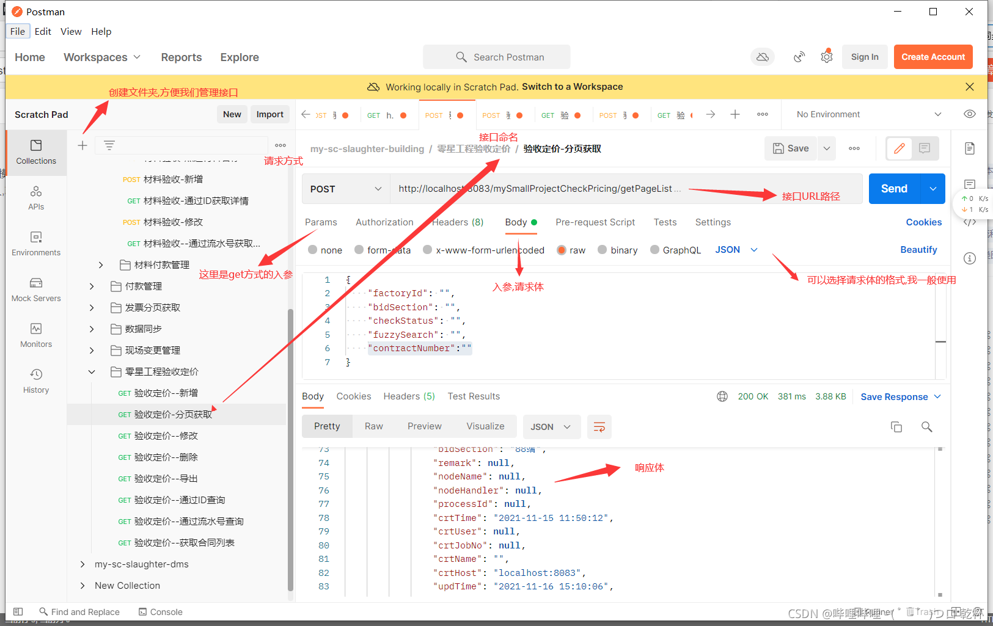Click Switch to a Workspace link
The height and width of the screenshot is (626, 993).
tap(572, 87)
